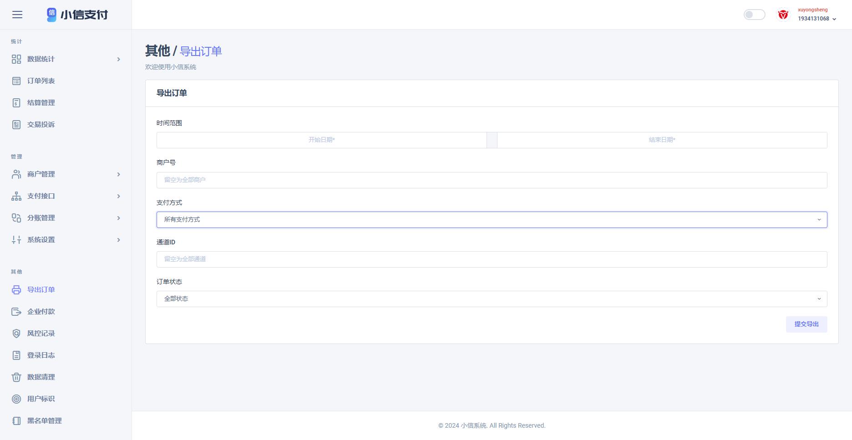Open the 支付方式 dropdown
The height and width of the screenshot is (440, 852).
[492, 220]
